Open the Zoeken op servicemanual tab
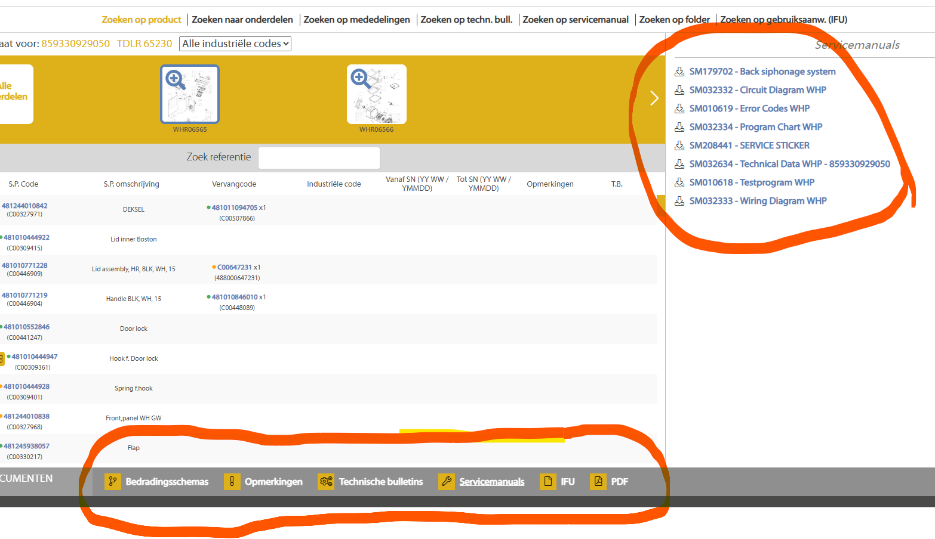 tap(576, 20)
